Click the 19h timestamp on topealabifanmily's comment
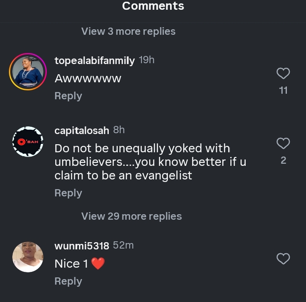 [x=147, y=60]
